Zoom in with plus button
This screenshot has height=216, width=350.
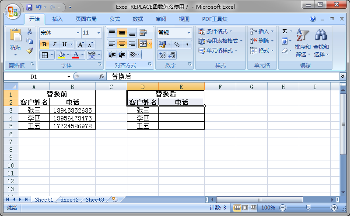334,208
